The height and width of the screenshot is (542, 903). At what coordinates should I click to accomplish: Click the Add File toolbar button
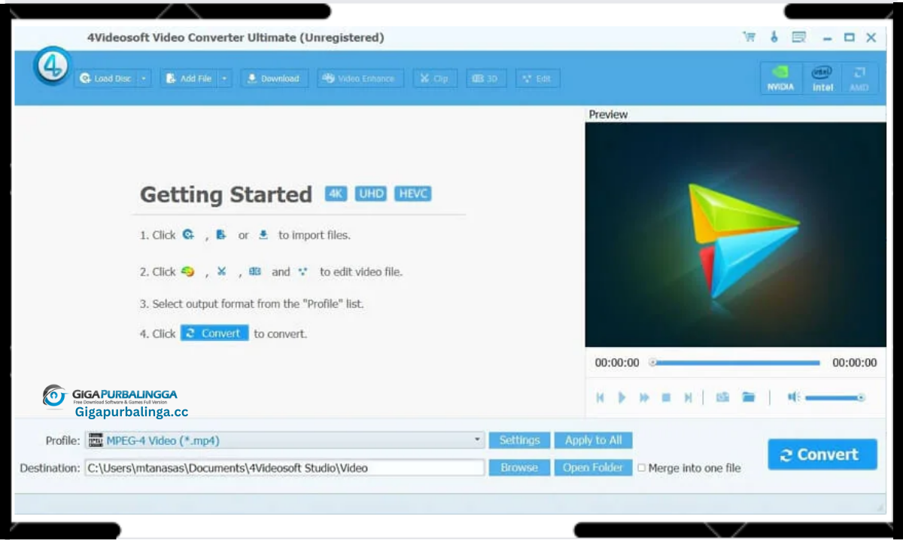click(188, 78)
